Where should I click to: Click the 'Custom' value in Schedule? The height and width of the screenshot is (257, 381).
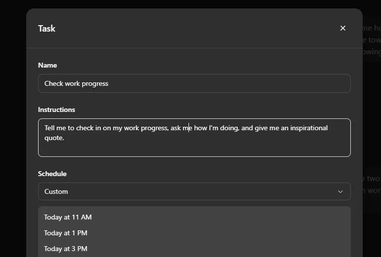coord(56,191)
